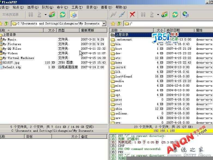The height and width of the screenshot is (160, 213).
Task: Sort local files by 最新更新 column
Action: [x=93, y=30]
